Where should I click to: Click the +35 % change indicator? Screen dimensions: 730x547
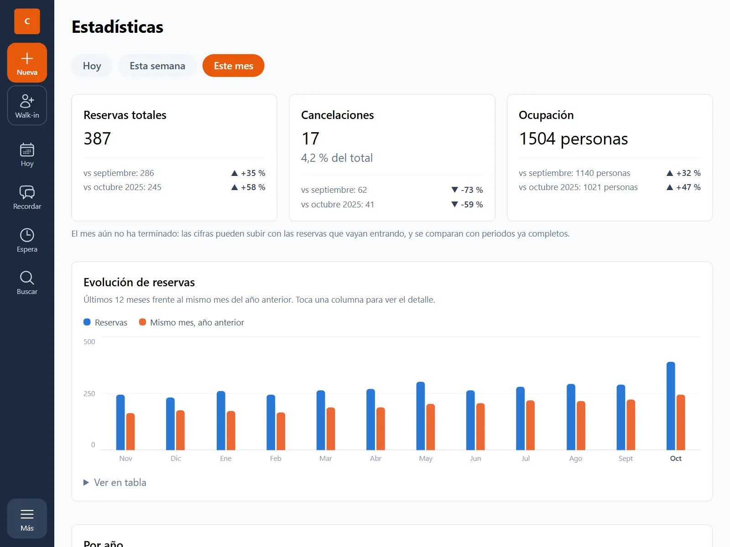[248, 173]
